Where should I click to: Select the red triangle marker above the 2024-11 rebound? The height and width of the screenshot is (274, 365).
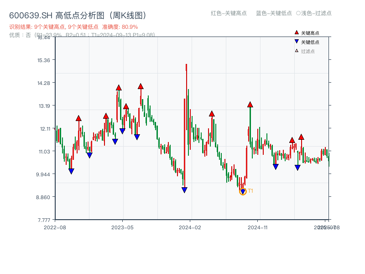(x=250, y=104)
